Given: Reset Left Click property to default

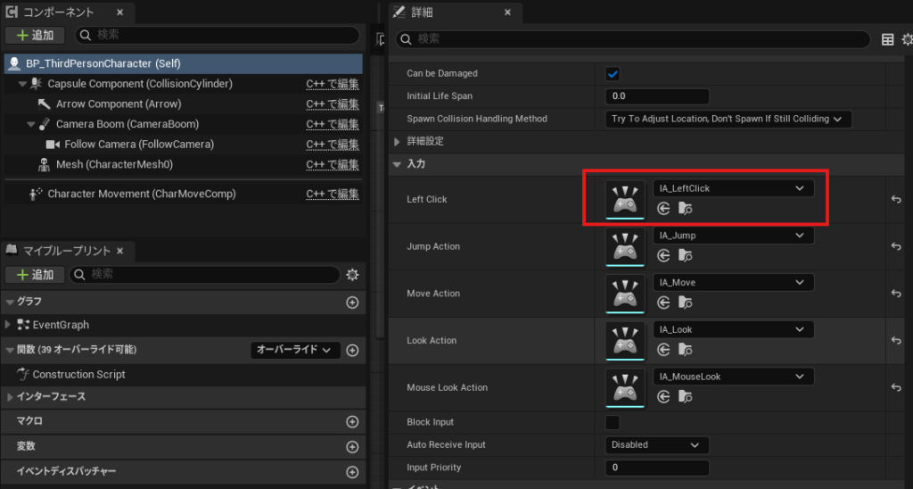Looking at the screenshot, I should click(896, 199).
